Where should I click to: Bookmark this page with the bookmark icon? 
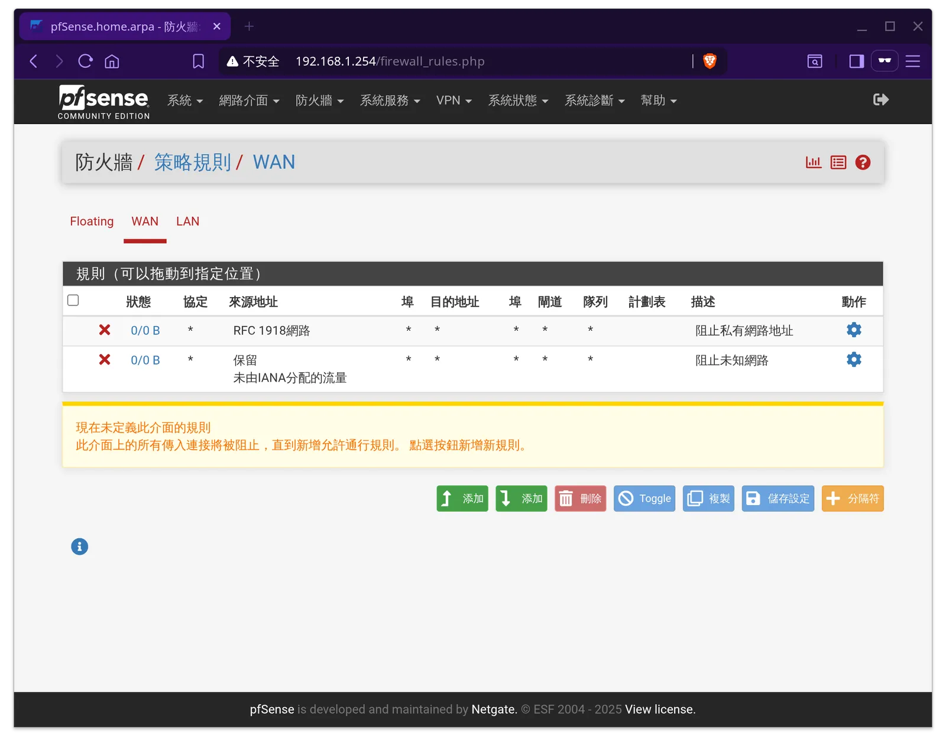coord(199,61)
